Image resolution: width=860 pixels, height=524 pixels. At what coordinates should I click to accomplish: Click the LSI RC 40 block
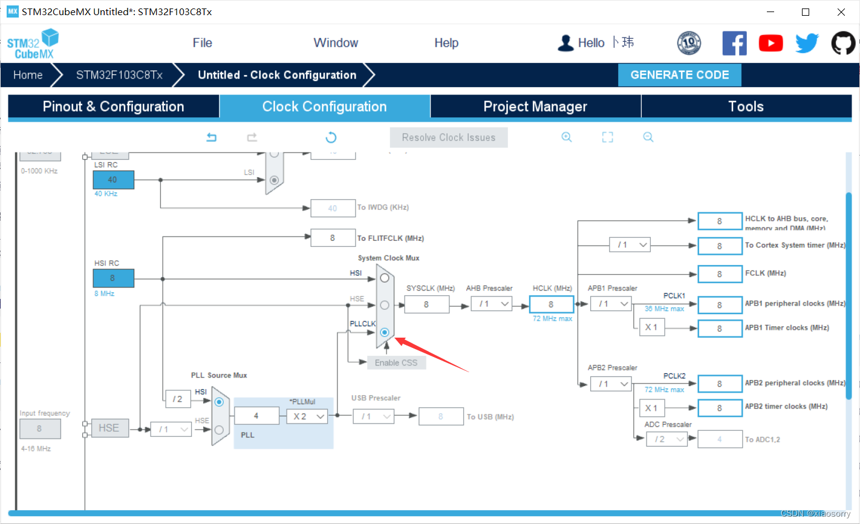[x=113, y=180]
